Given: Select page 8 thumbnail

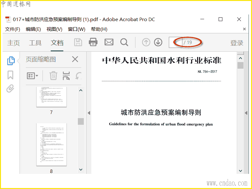Looking at the screenshot, I should (x=51, y=145).
